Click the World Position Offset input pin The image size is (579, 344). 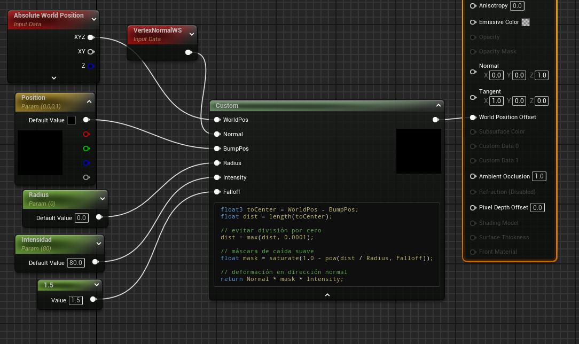(473, 117)
